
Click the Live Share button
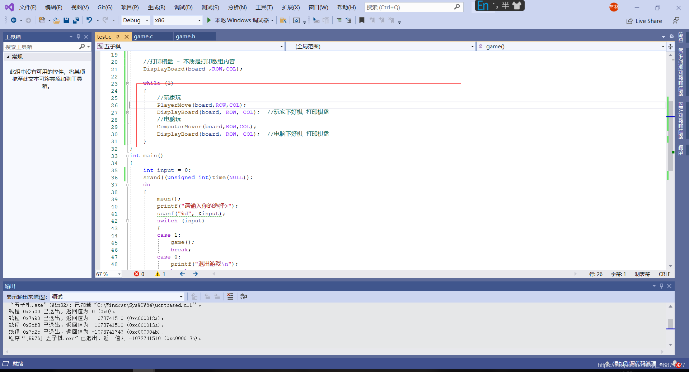(x=644, y=21)
